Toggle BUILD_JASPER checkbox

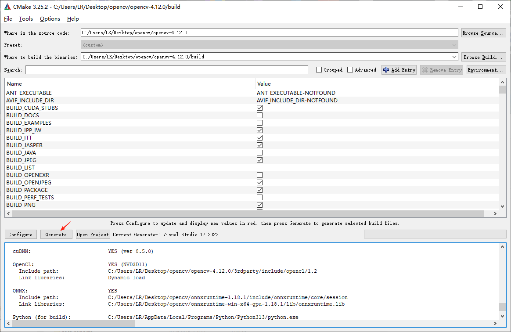[260, 145]
